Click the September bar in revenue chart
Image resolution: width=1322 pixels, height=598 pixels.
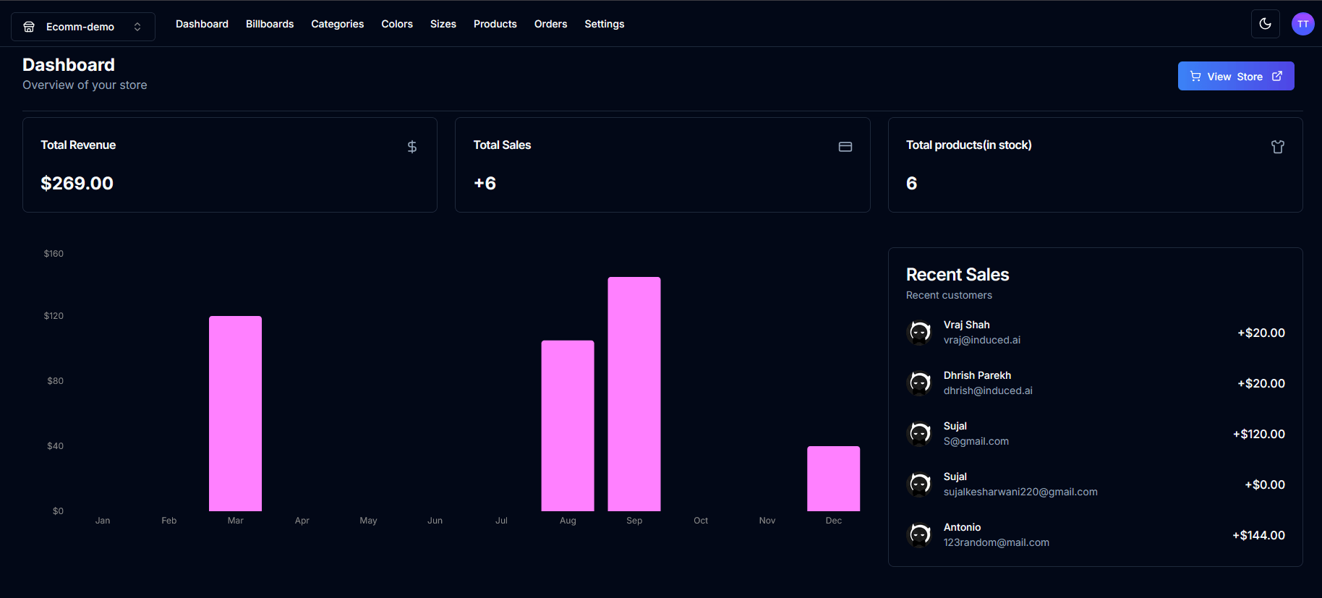634,394
